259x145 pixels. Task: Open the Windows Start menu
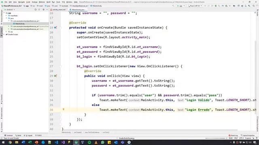3,142
